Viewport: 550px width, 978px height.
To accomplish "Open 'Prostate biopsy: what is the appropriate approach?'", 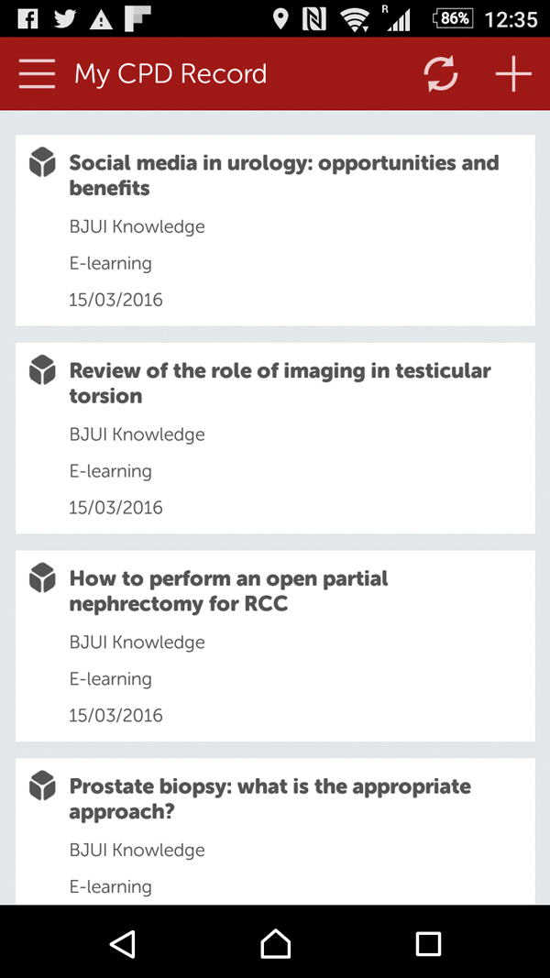I will point(269,798).
